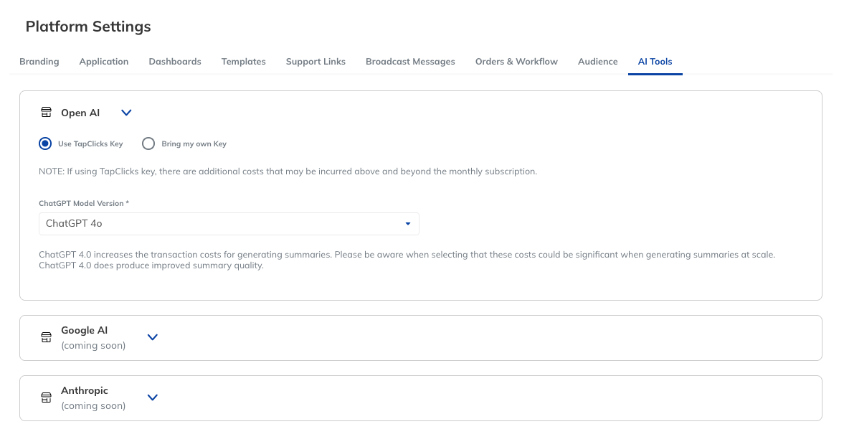Click the Google AI section title
Image resolution: width=844 pixels, height=447 pixels.
[x=85, y=330]
